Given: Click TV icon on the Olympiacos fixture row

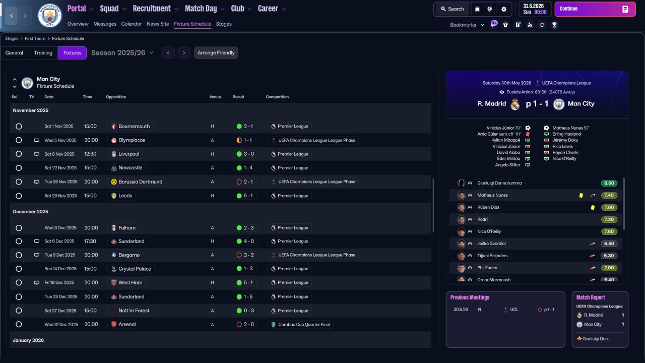Looking at the screenshot, I should pyautogui.click(x=37, y=140).
